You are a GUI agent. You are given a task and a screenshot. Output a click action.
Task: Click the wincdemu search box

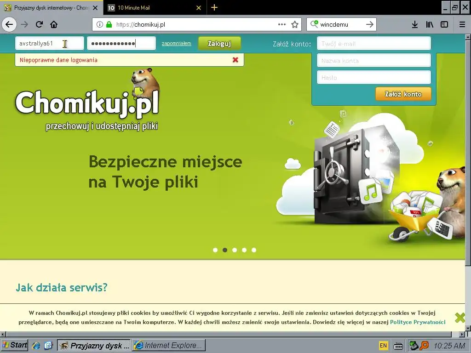pos(341,24)
